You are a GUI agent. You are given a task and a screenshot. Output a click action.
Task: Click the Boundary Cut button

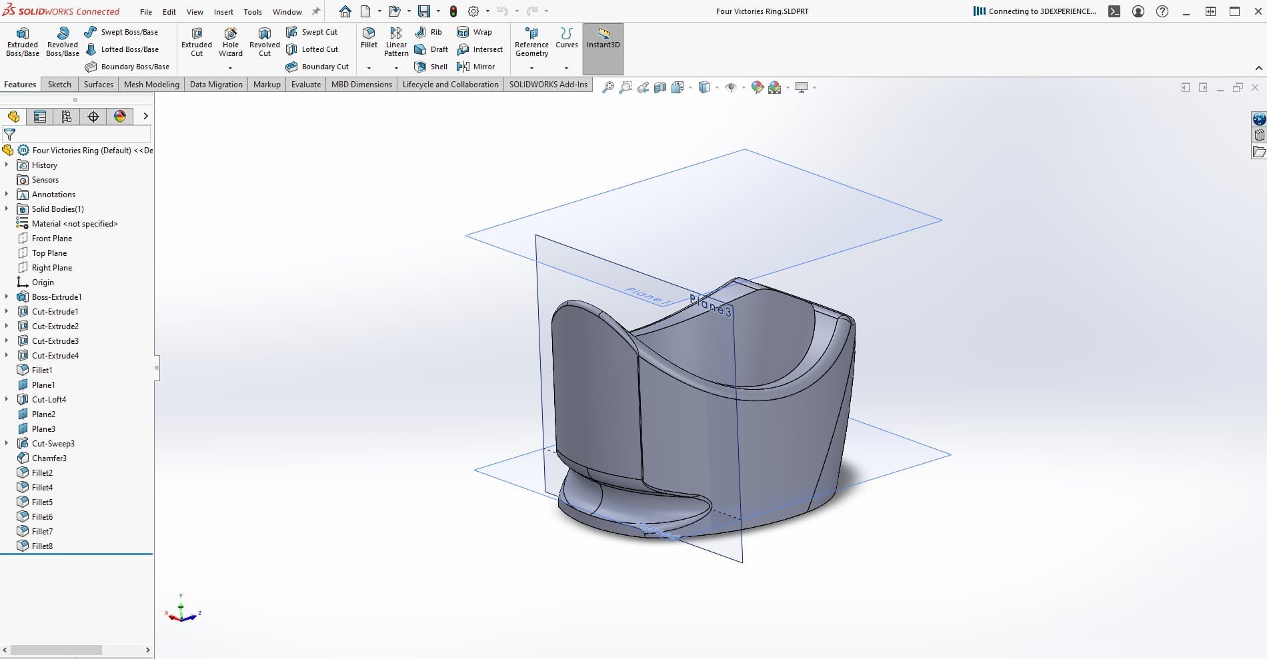[x=317, y=67]
